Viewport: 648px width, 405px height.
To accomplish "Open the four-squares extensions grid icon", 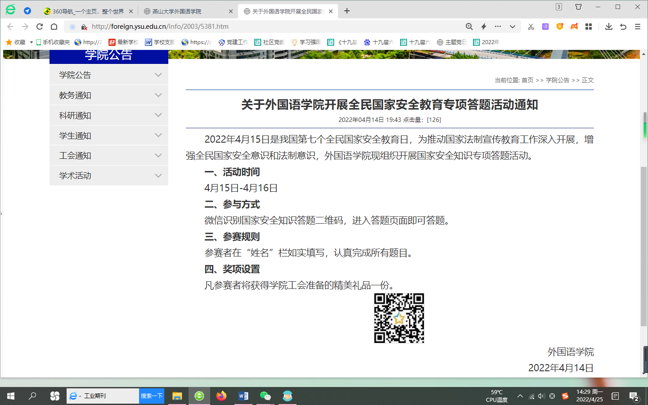I will 589,27.
